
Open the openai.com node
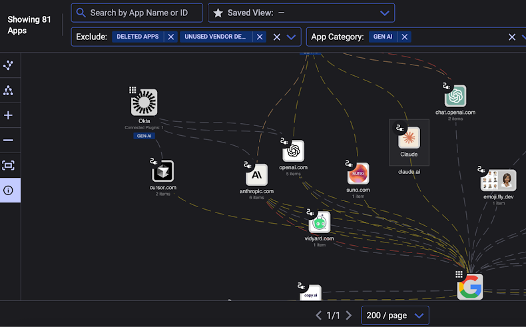click(x=293, y=151)
